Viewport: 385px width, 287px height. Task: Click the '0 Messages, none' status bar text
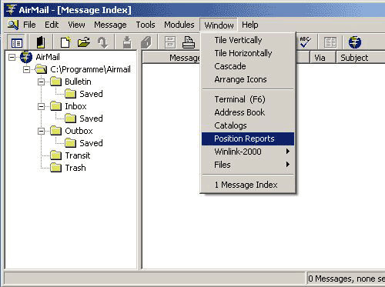coord(346,279)
